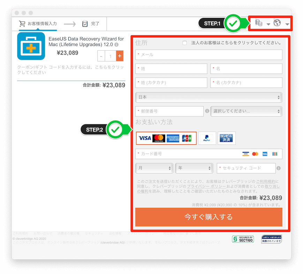Click the footer 会社情報 link

point(115,233)
